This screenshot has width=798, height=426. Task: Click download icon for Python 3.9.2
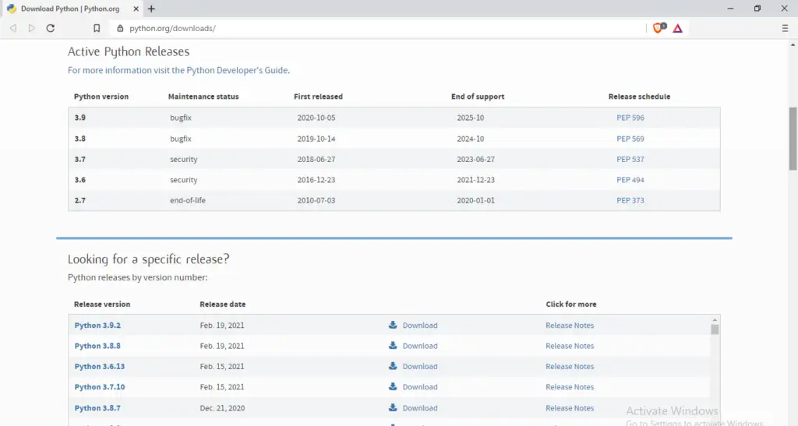394,325
